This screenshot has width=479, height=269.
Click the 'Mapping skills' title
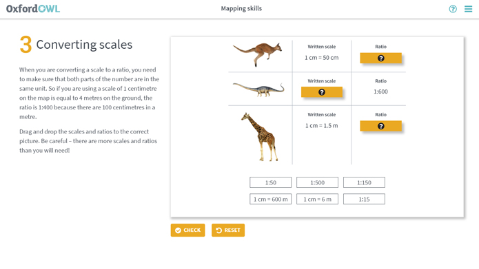[241, 8]
